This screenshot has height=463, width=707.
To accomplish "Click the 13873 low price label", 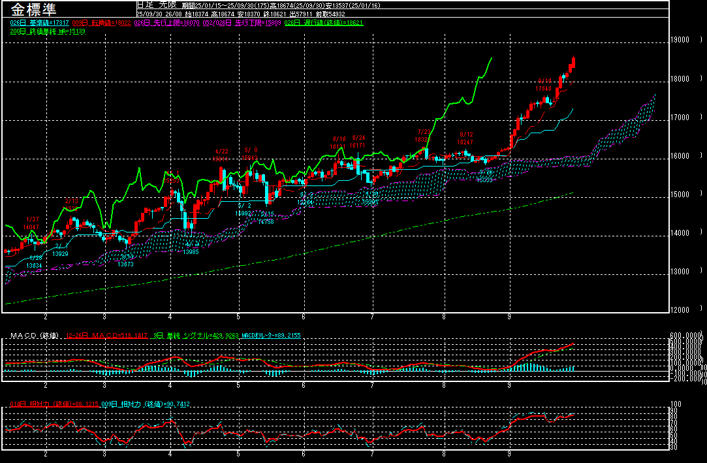I will point(126,264).
